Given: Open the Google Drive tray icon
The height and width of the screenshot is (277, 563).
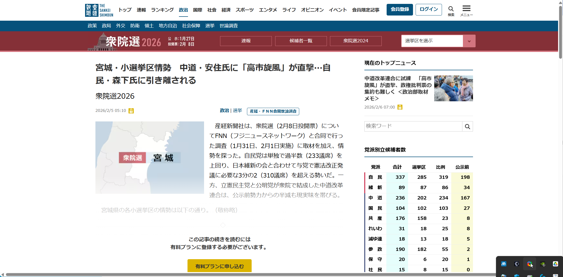Looking at the screenshot, I should [556, 264].
